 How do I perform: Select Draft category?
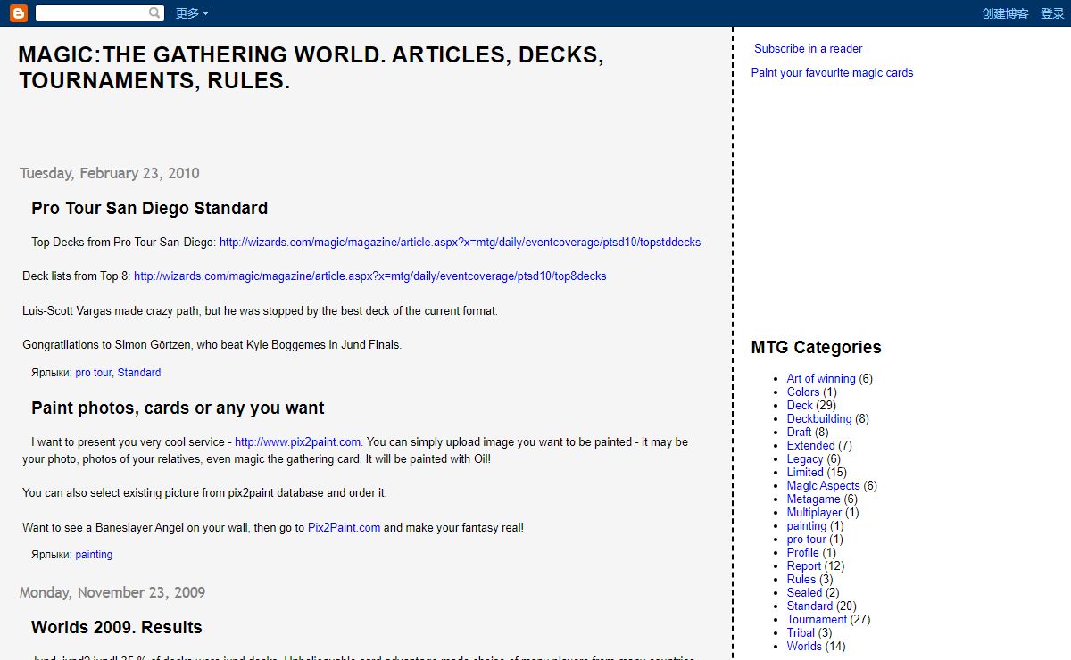(799, 433)
